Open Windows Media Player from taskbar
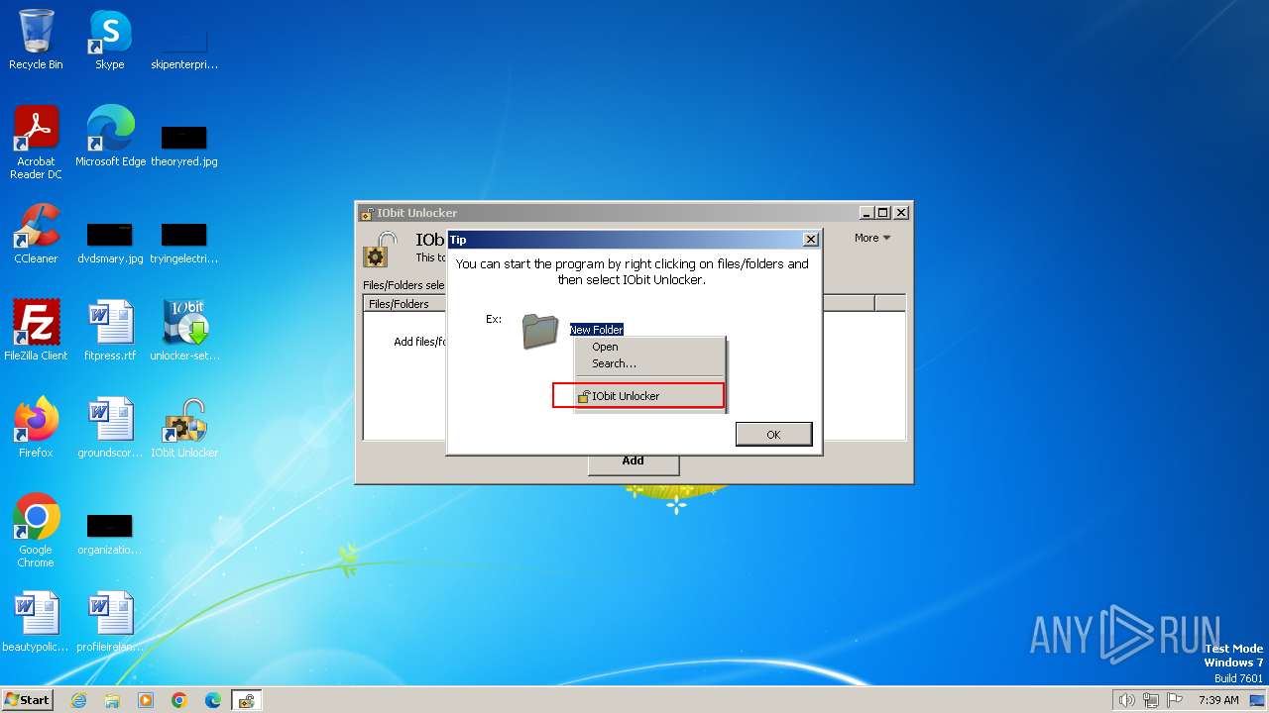The image size is (1269, 713). pyautogui.click(x=146, y=700)
